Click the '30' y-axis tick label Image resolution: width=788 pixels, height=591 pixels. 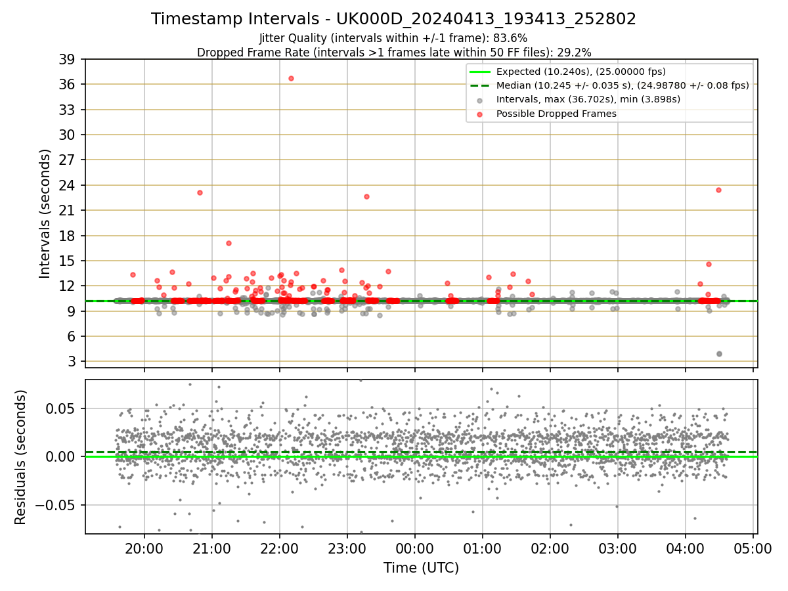(x=68, y=135)
